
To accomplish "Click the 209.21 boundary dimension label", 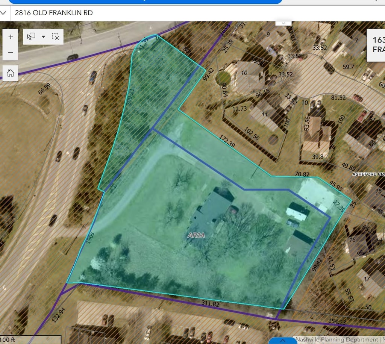I will pos(130,97).
